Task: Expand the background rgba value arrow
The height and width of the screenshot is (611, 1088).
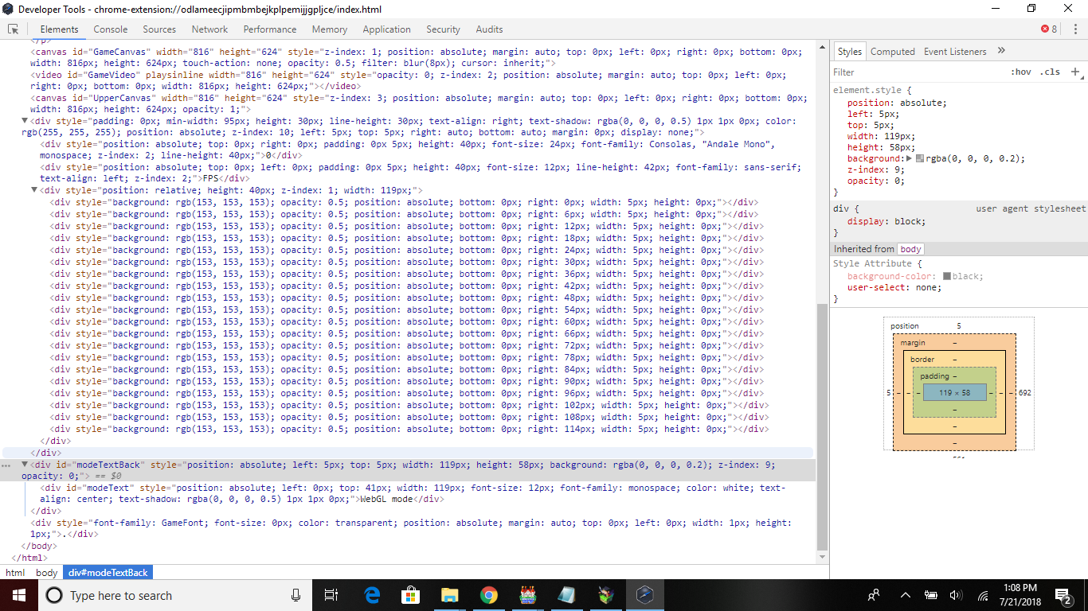Action: pyautogui.click(x=910, y=158)
